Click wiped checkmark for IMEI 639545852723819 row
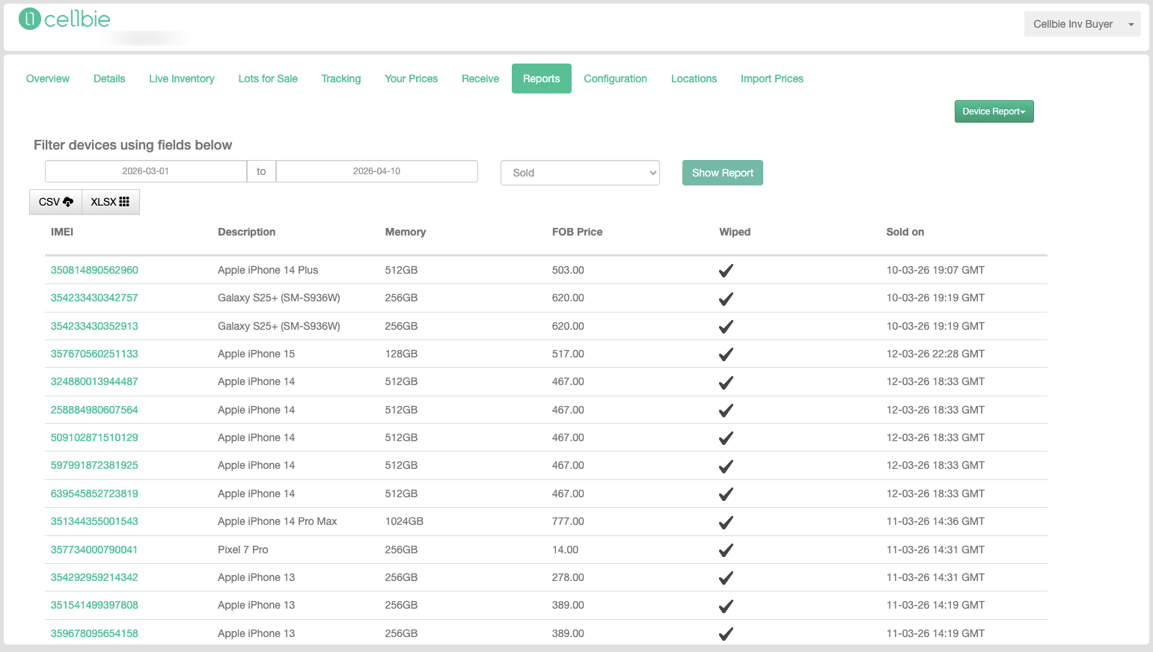This screenshot has height=652, width=1153. [x=726, y=494]
